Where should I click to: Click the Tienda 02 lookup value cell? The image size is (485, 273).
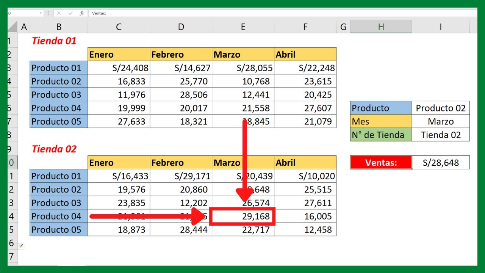coord(441,135)
